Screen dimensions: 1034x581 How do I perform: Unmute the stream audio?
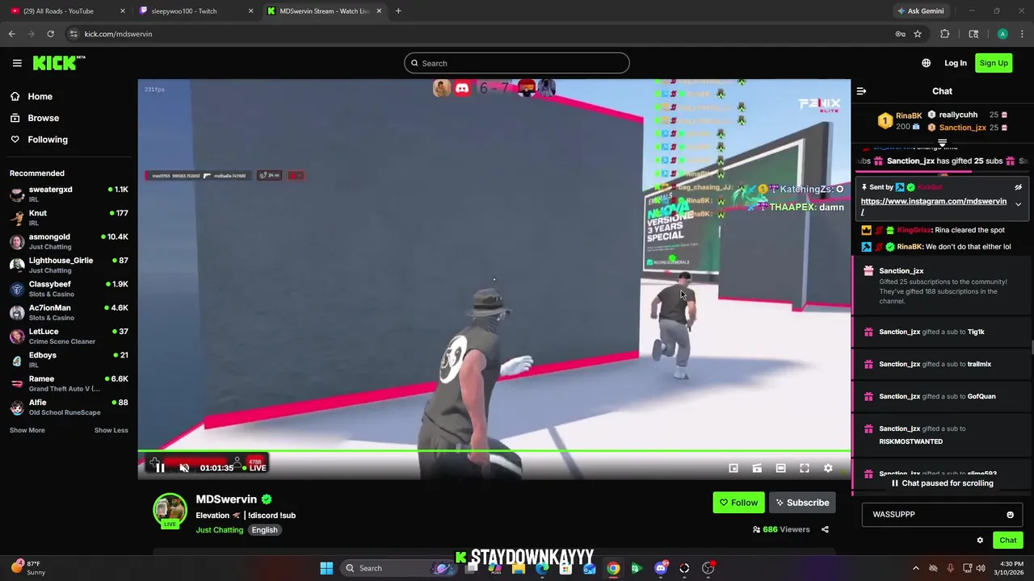[184, 468]
